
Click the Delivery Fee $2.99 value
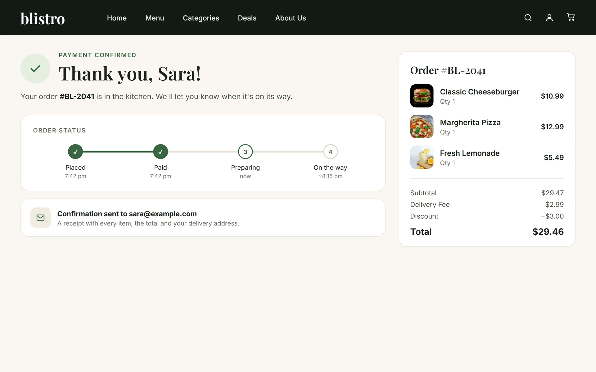554,205
